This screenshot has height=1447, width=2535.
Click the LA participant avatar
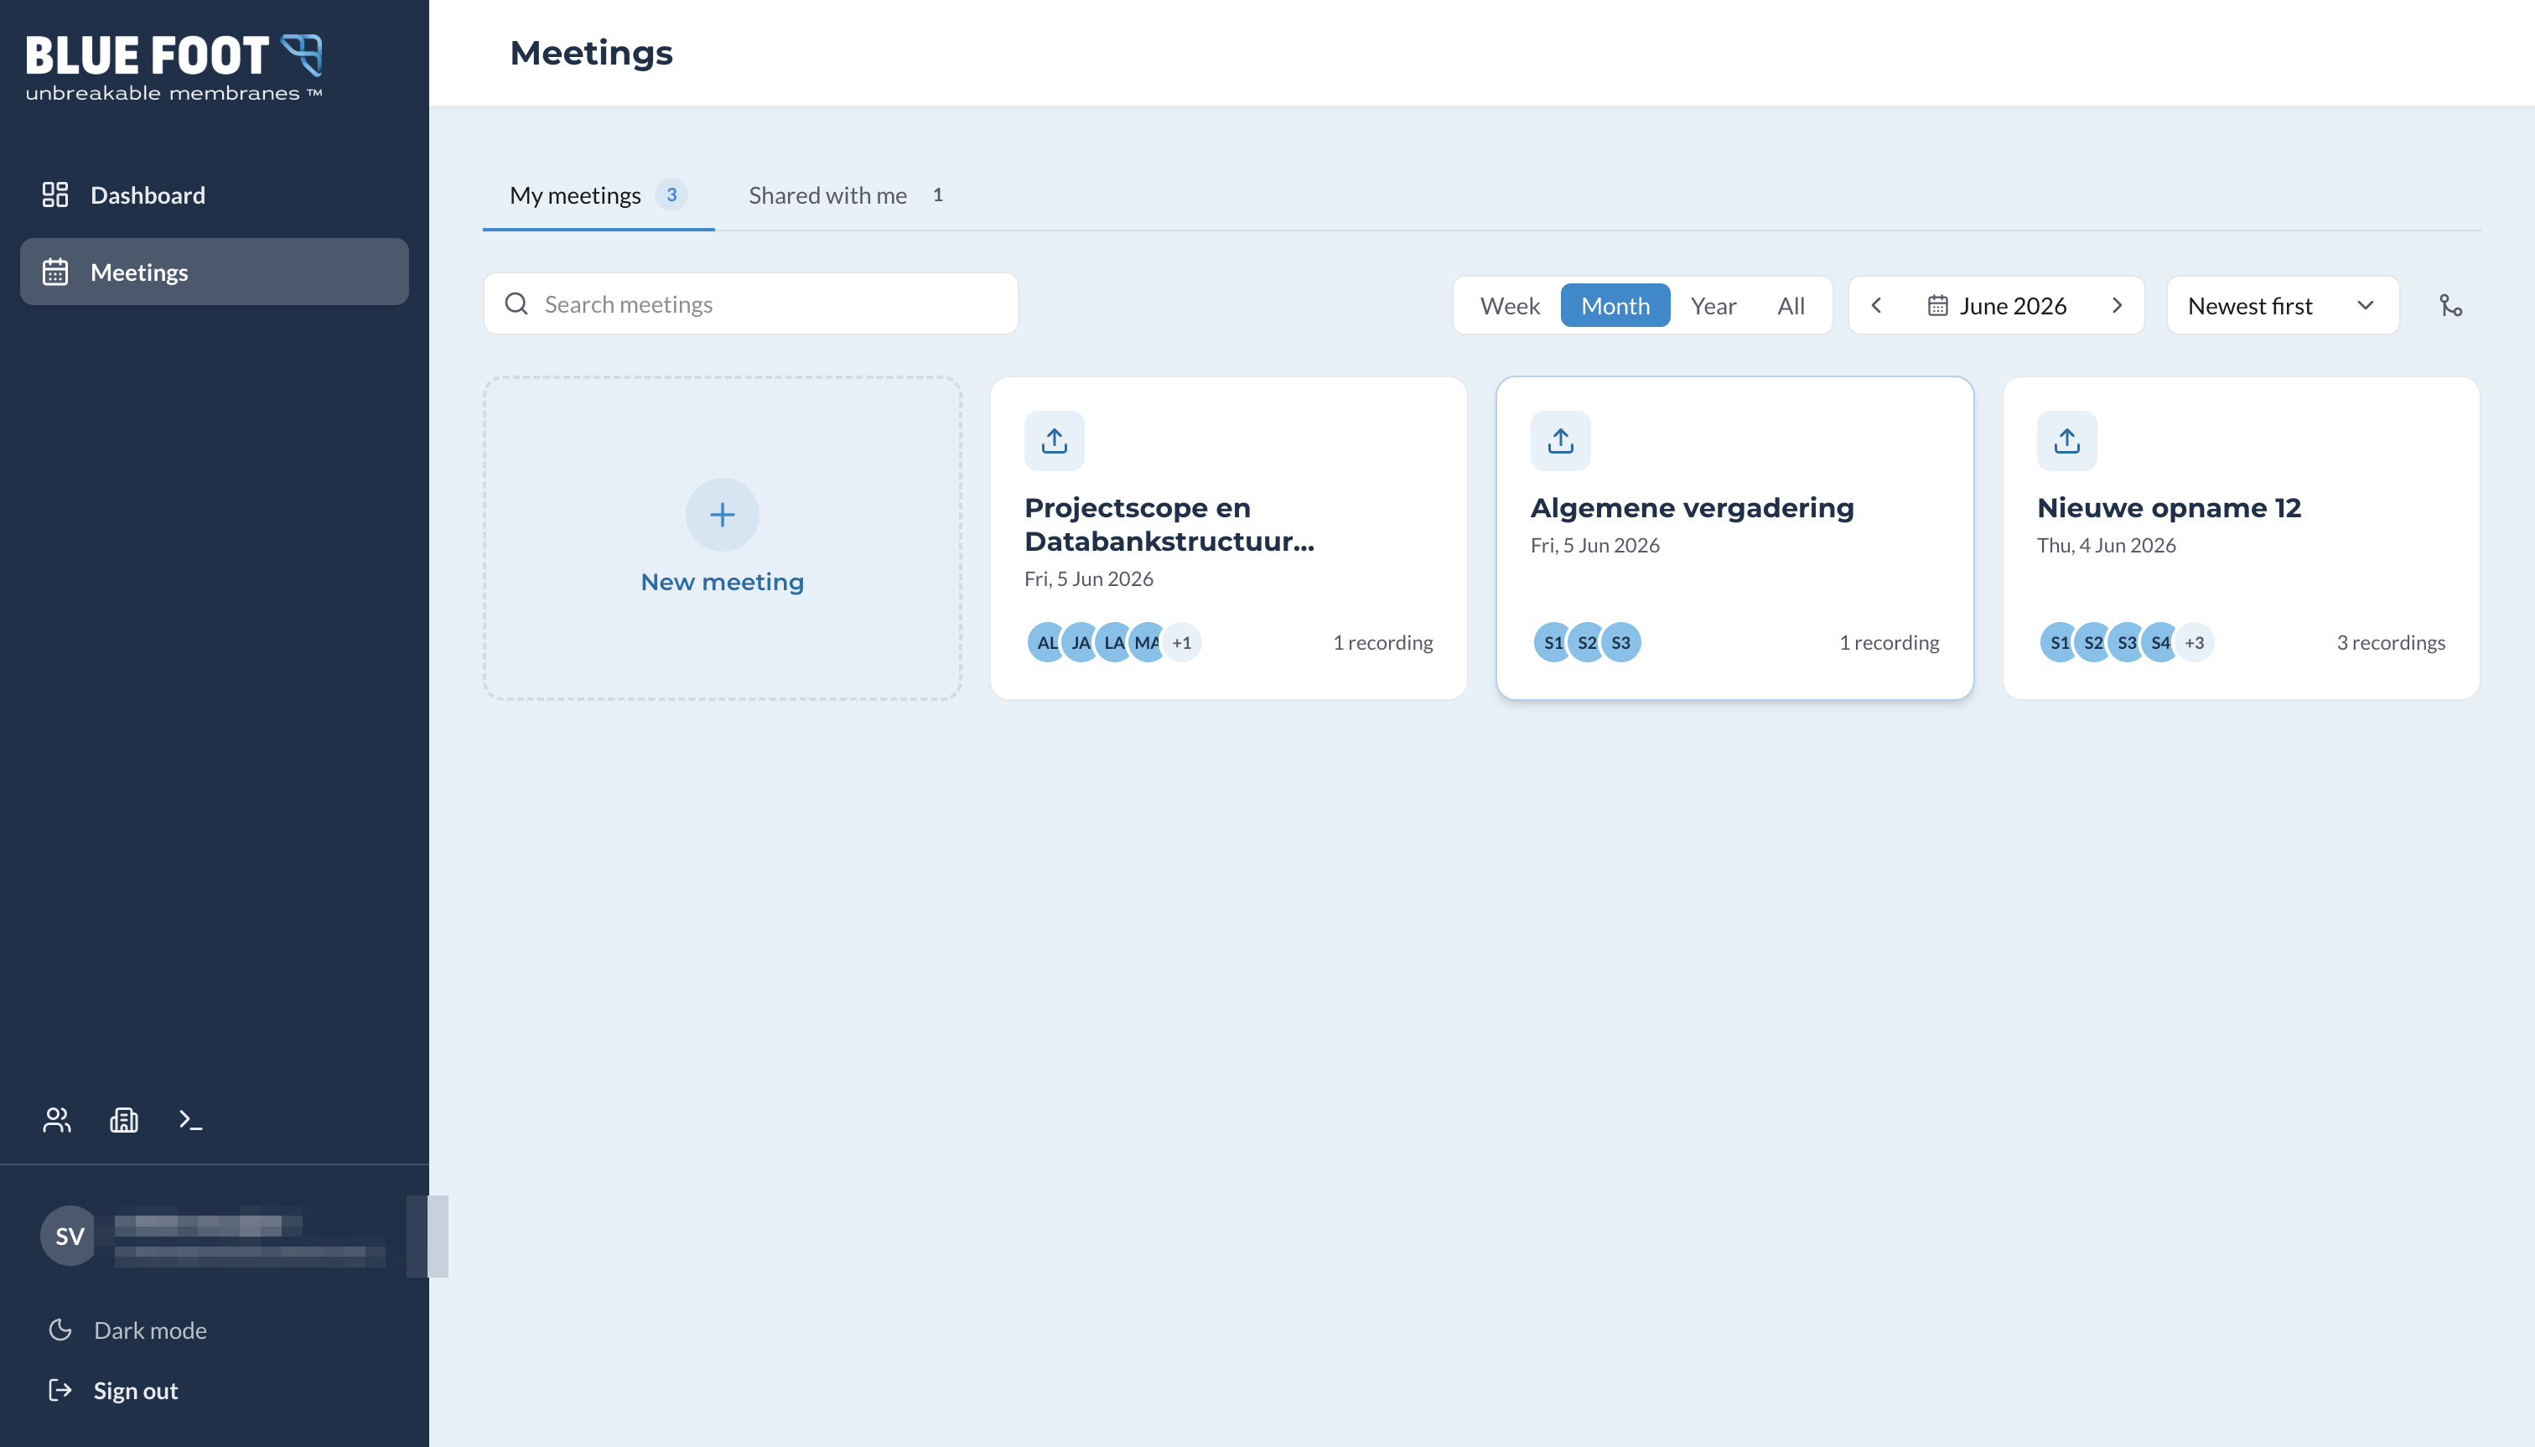click(x=1114, y=642)
